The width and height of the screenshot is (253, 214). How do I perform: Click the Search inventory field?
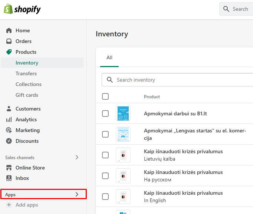pyautogui.click(x=178, y=80)
